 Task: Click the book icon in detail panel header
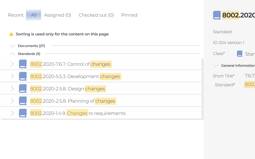click(x=217, y=15)
